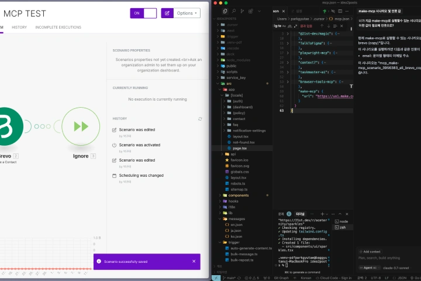Image resolution: width=421 pixels, height=281 pixels.
Task: Toggle match whole word in find widget
Action: 289,26
